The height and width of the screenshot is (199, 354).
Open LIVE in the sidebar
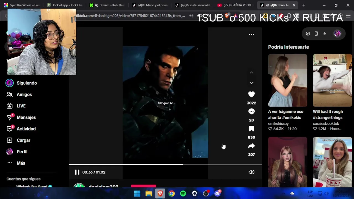tap(21, 106)
